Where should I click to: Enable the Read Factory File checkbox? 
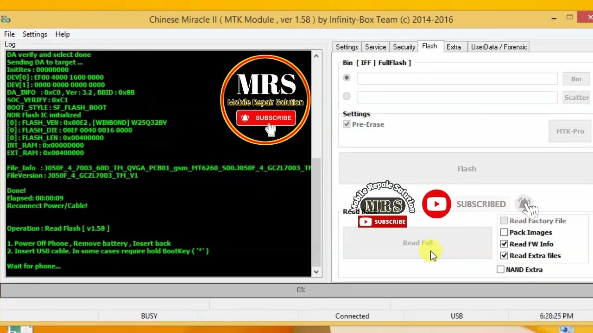[504, 221]
